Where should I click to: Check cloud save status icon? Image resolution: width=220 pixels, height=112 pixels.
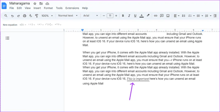pyautogui.click(x=47, y=4)
